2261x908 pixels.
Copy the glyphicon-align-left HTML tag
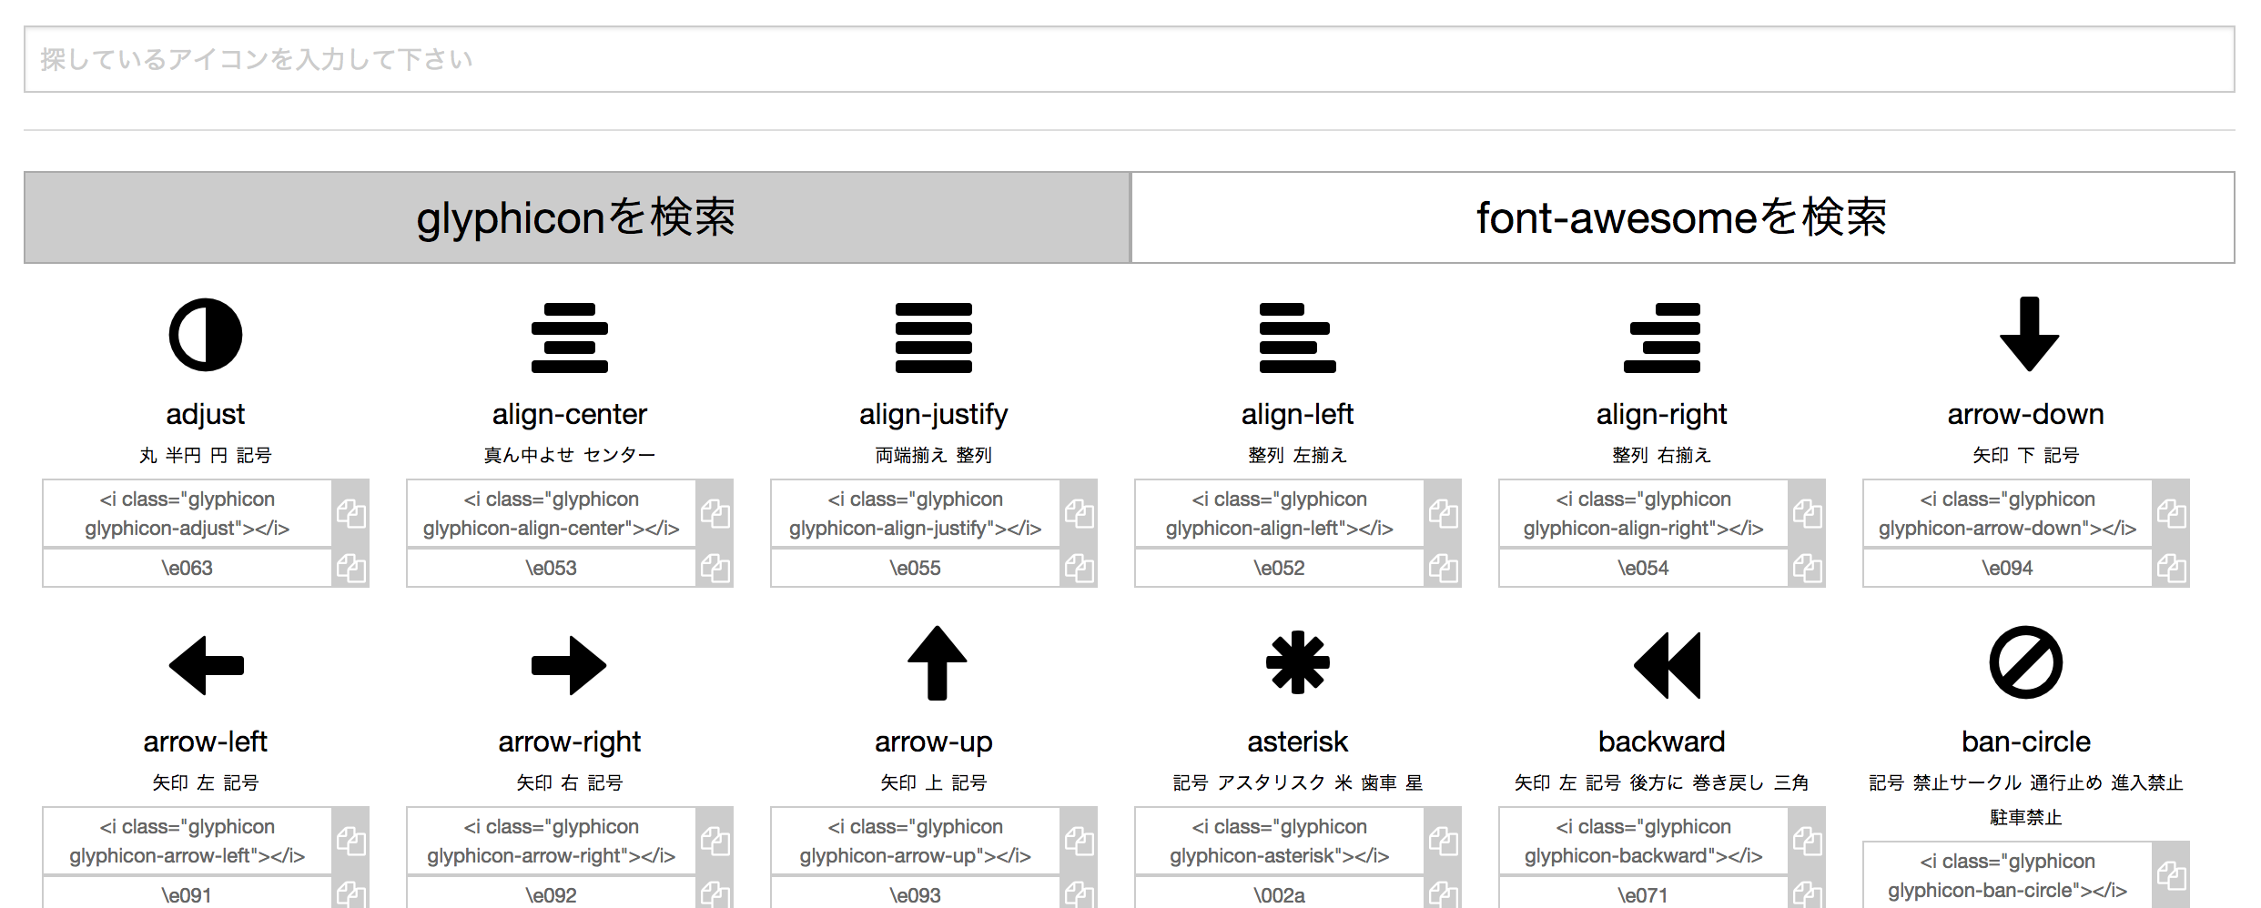(1444, 513)
